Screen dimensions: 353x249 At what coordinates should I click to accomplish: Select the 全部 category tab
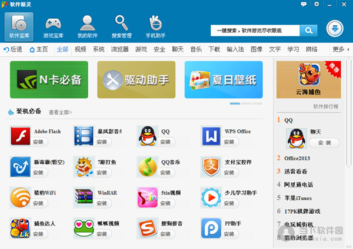click(x=62, y=49)
